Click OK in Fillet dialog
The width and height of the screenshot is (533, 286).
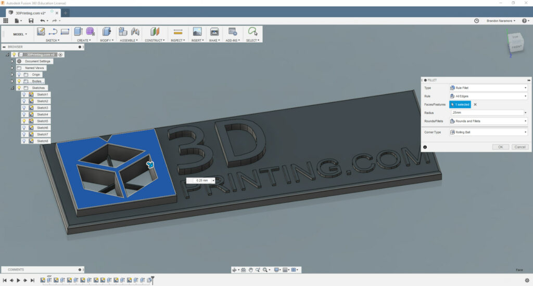pyautogui.click(x=501, y=147)
